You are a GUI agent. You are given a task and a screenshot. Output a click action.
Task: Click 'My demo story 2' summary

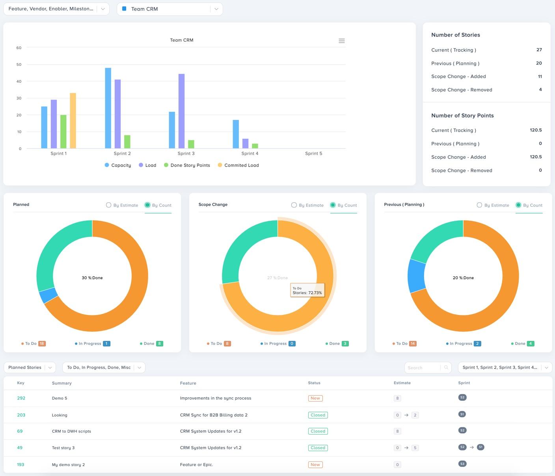pos(68,465)
